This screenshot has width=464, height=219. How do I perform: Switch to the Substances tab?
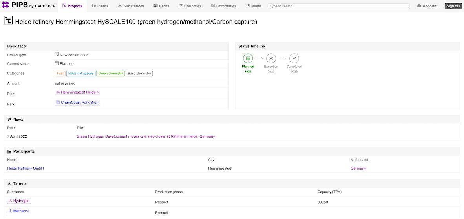pos(131,6)
